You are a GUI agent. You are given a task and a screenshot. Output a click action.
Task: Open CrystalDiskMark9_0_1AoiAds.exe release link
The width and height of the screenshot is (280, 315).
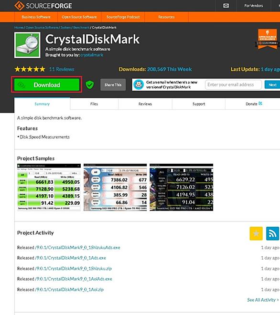click(x=74, y=279)
